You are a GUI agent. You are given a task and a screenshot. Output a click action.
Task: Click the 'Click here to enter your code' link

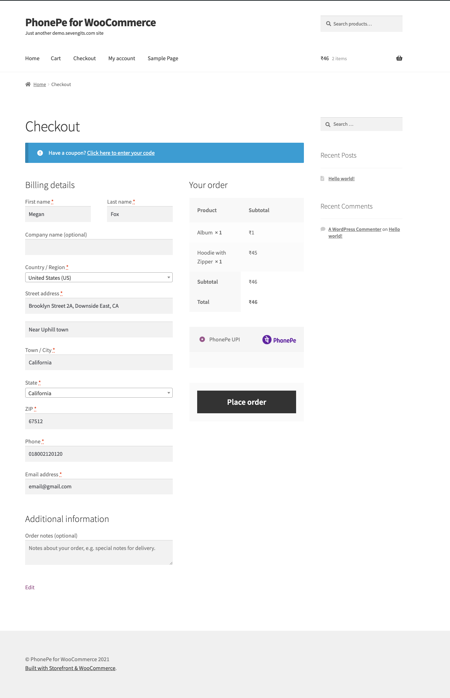click(x=121, y=153)
